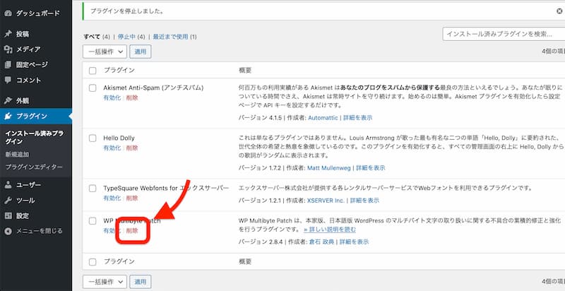The width and height of the screenshot is (565, 291).
Task: Open ユーザー in the sidebar
Action: click(x=28, y=185)
